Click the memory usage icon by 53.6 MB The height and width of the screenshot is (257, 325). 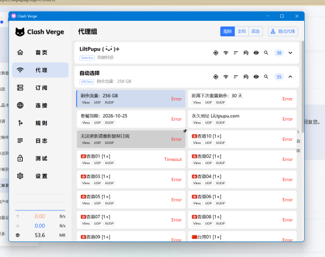tap(18, 235)
